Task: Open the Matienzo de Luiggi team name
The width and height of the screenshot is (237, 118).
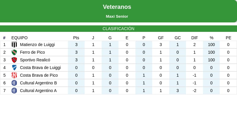Action: (x=37, y=45)
